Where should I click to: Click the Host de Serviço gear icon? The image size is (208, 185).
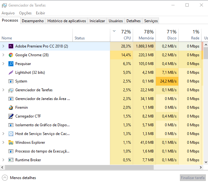(x=11, y=134)
